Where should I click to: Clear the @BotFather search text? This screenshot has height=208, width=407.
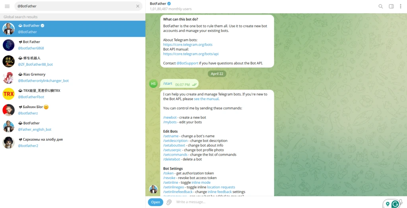(138, 6)
